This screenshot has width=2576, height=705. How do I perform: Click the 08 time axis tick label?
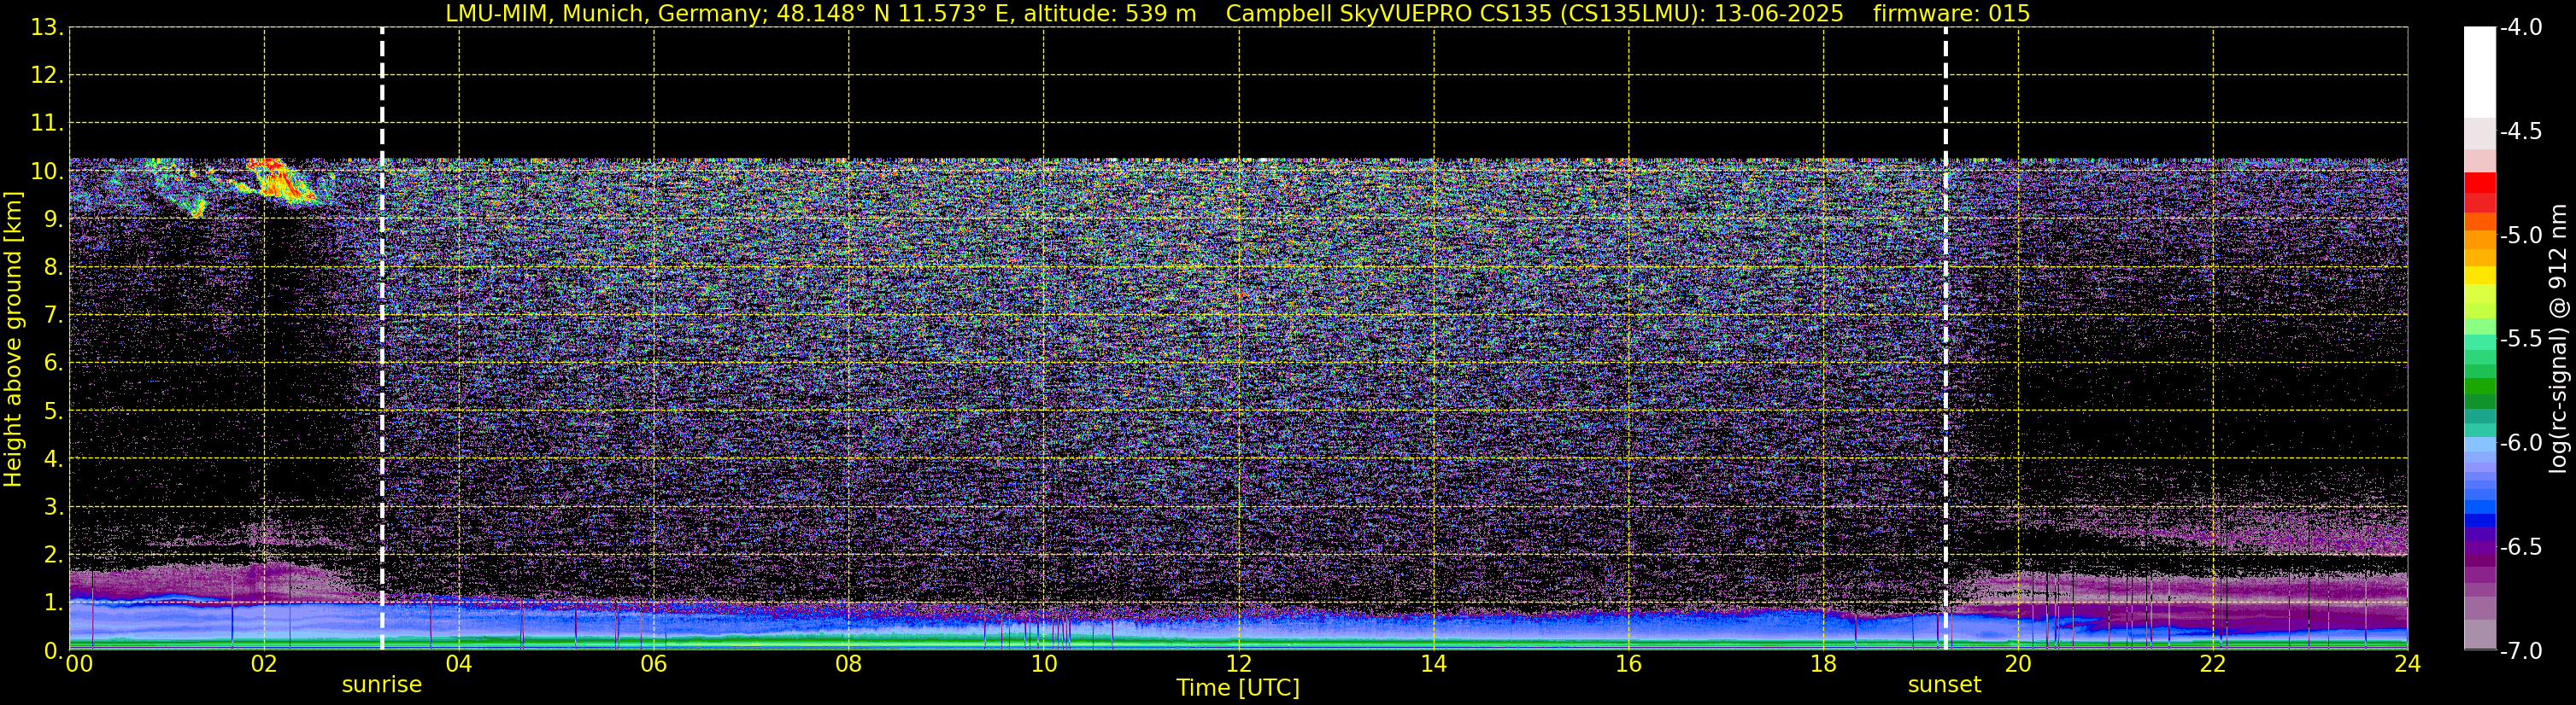(849, 664)
